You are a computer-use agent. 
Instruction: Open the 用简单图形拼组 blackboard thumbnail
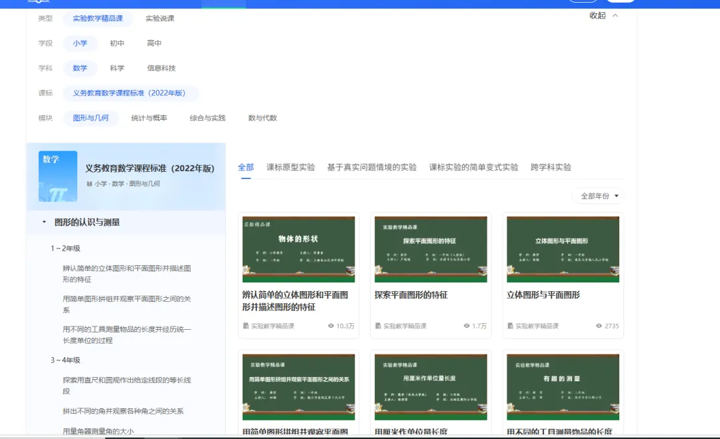pos(299,386)
